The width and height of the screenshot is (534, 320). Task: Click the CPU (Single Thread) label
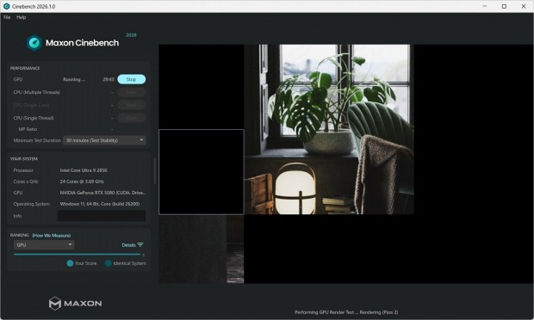[x=34, y=118]
